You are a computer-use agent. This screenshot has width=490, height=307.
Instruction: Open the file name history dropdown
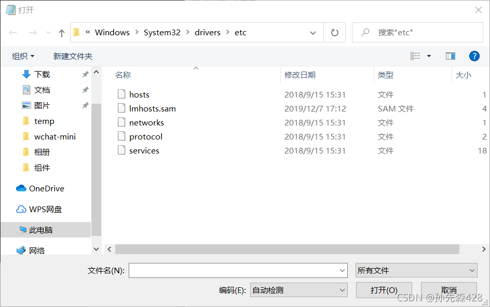click(x=343, y=271)
